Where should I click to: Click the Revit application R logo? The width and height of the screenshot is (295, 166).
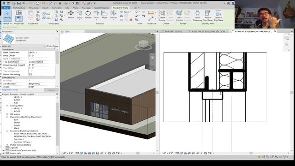[x=4, y=3]
